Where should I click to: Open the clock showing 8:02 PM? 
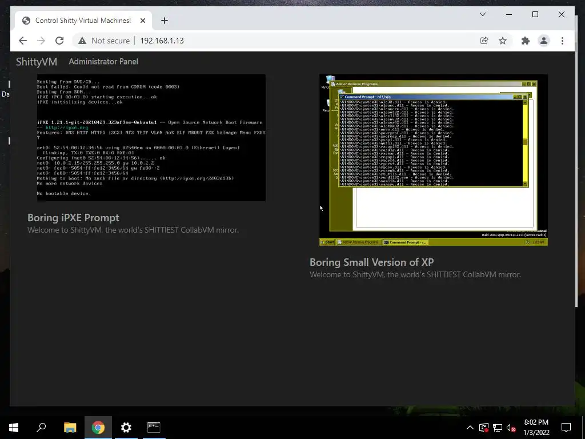536,428
